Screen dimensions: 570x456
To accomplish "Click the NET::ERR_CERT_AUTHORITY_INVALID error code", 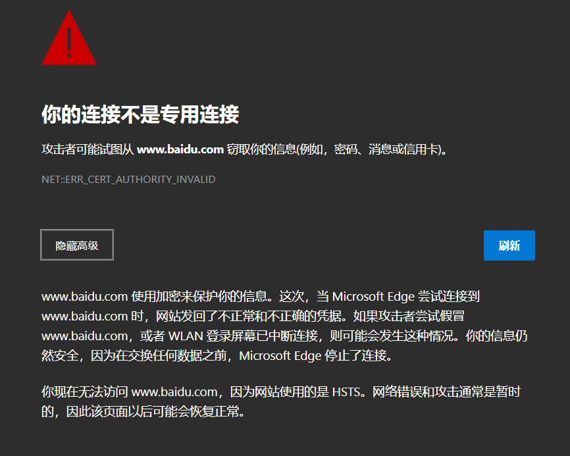I will pyautogui.click(x=128, y=179).
